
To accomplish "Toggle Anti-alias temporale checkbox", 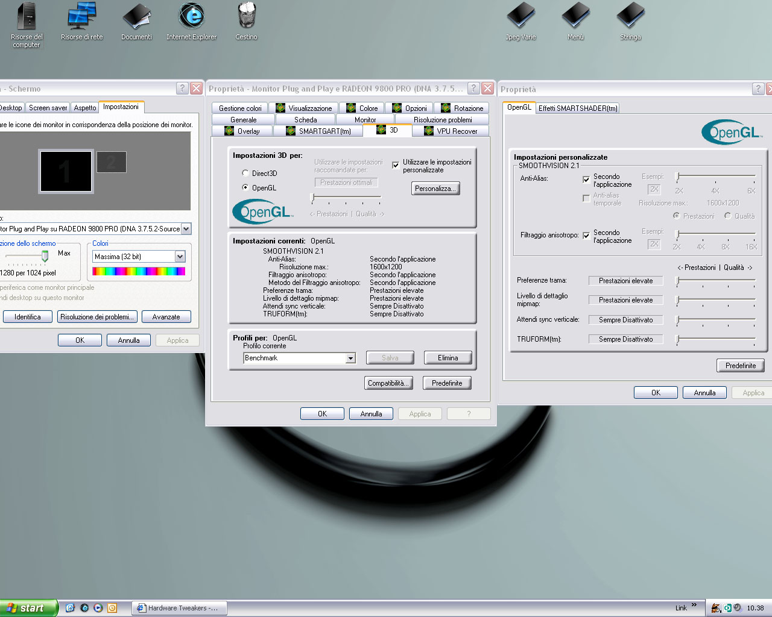I will pos(586,198).
